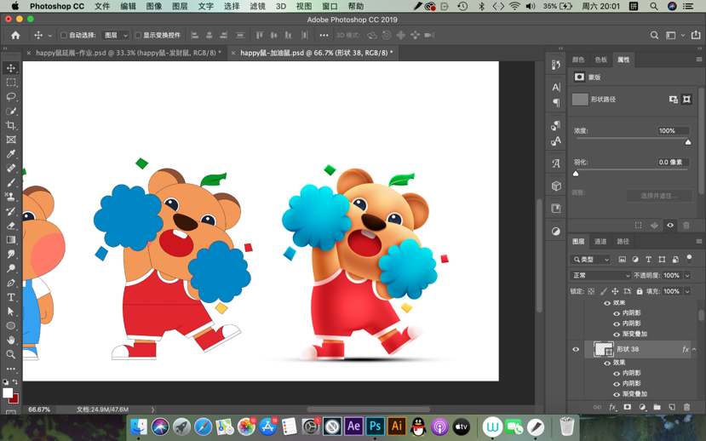The image size is (706, 441).
Task: Switch to the happy鼠延展-作业.psd document tab
Action: [129, 53]
